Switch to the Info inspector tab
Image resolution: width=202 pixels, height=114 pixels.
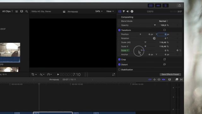point(132,11)
